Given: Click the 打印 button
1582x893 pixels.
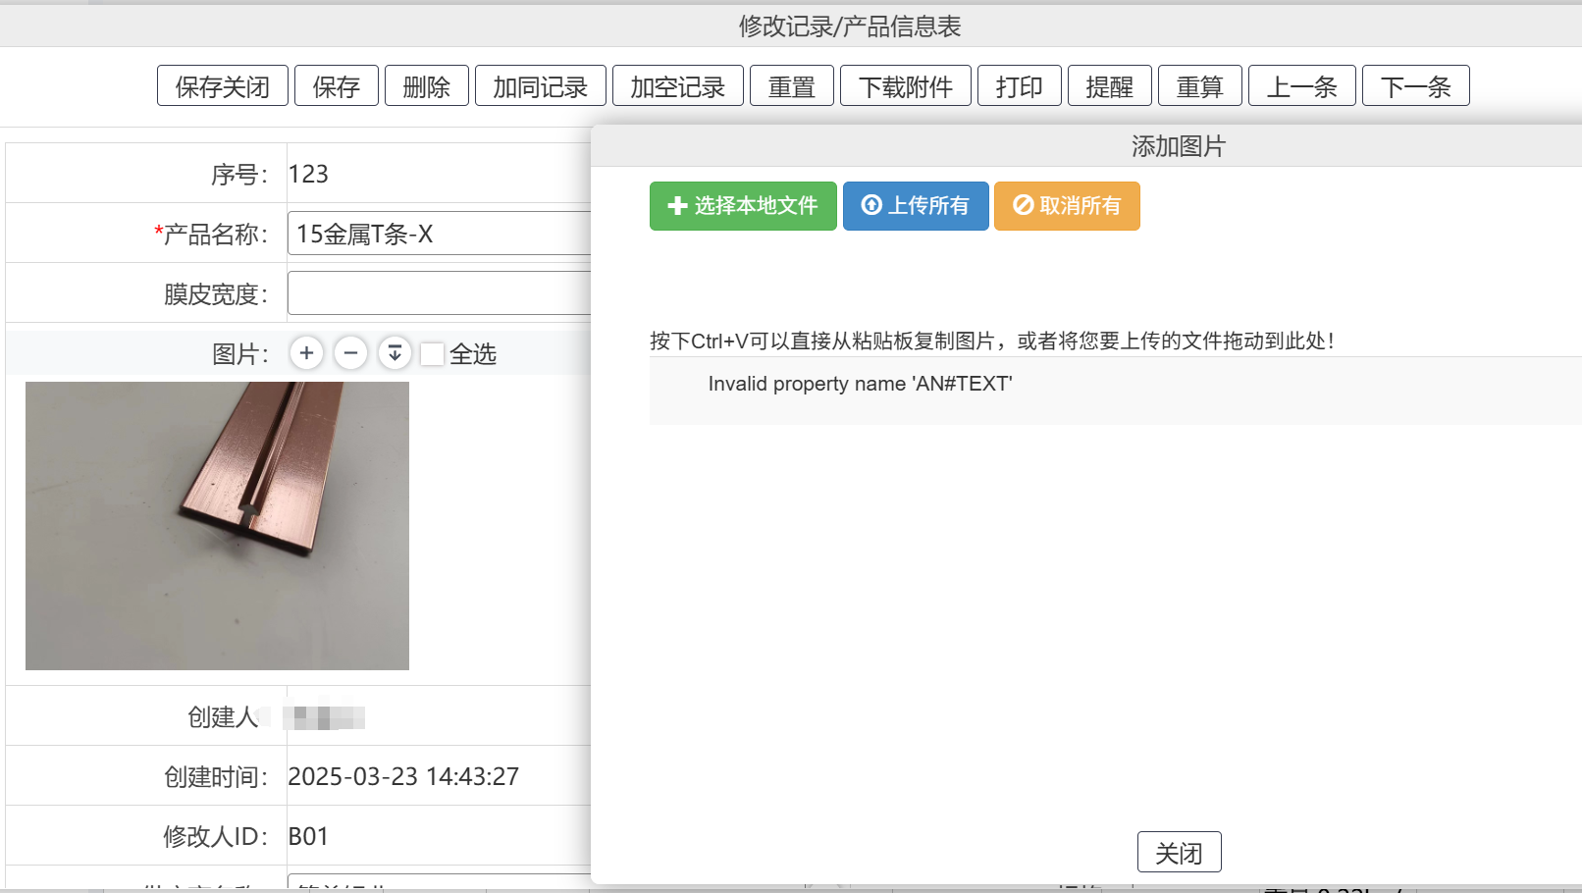Looking at the screenshot, I should point(1020,85).
